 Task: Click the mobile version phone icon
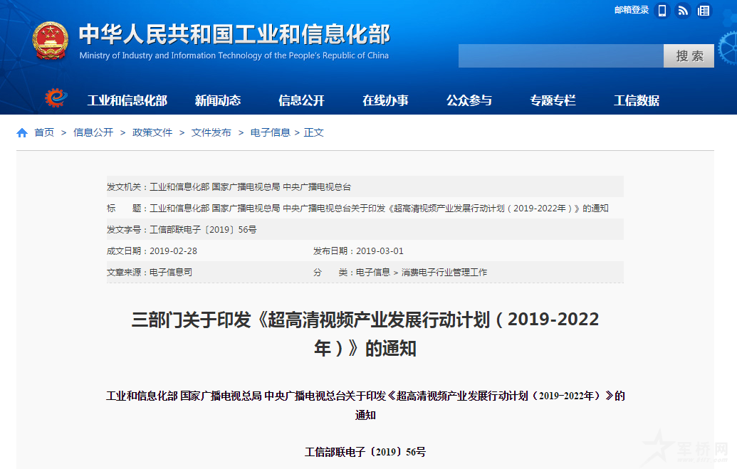coord(662,11)
